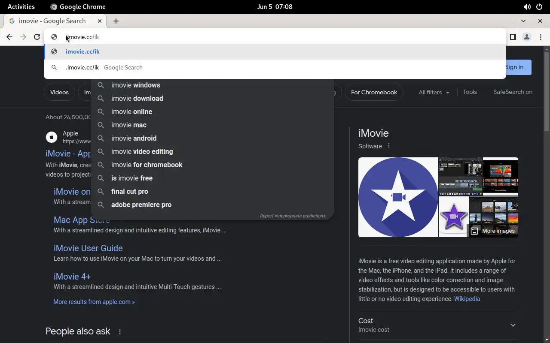Screen dimensions: 550x343
Task: Open the 'iMovie 4+' result link
Action: point(72,277)
